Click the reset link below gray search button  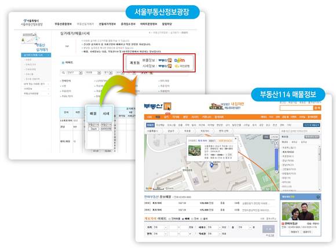click(x=270, y=235)
